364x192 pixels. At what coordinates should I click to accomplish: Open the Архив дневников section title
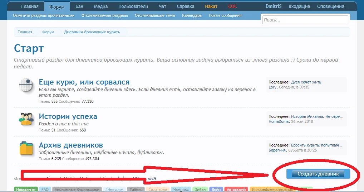click(x=71, y=145)
